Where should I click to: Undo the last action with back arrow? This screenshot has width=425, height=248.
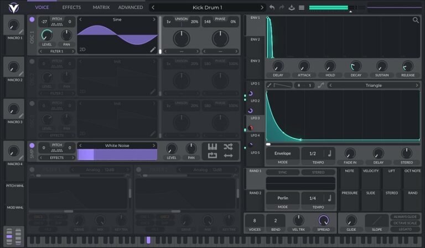pyautogui.click(x=272, y=8)
